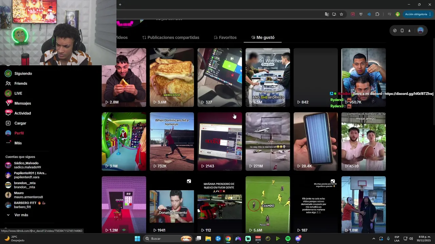Click TikTok coins icon top right
Viewport: 435px width, 244px height.
pyautogui.click(x=395, y=30)
